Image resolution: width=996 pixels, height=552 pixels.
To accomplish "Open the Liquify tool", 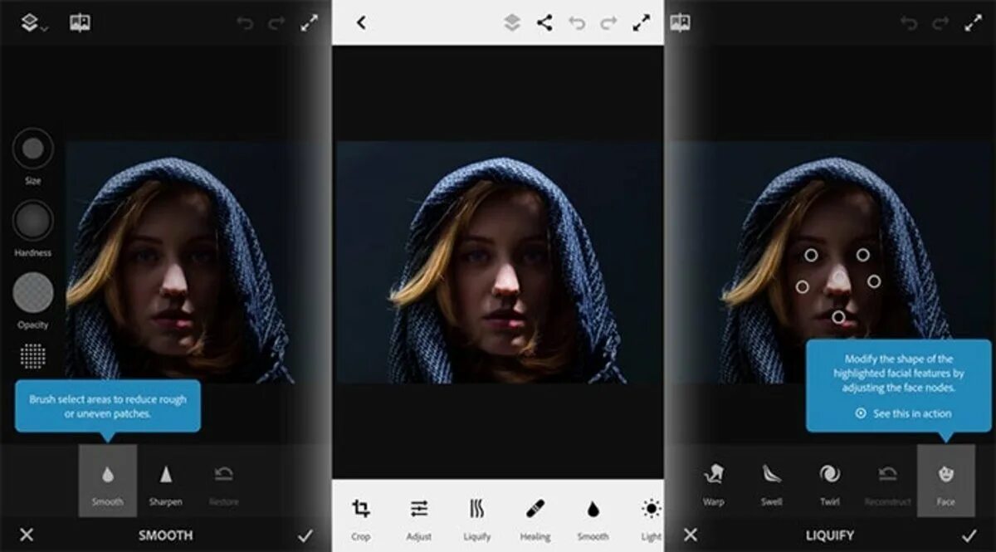I will [x=477, y=519].
